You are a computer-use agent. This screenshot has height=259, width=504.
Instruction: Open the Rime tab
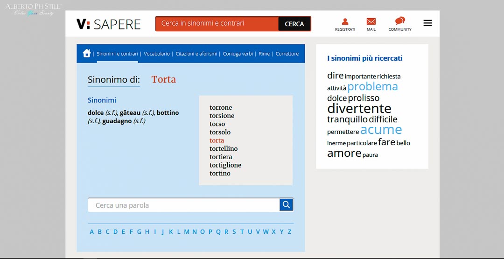point(264,54)
